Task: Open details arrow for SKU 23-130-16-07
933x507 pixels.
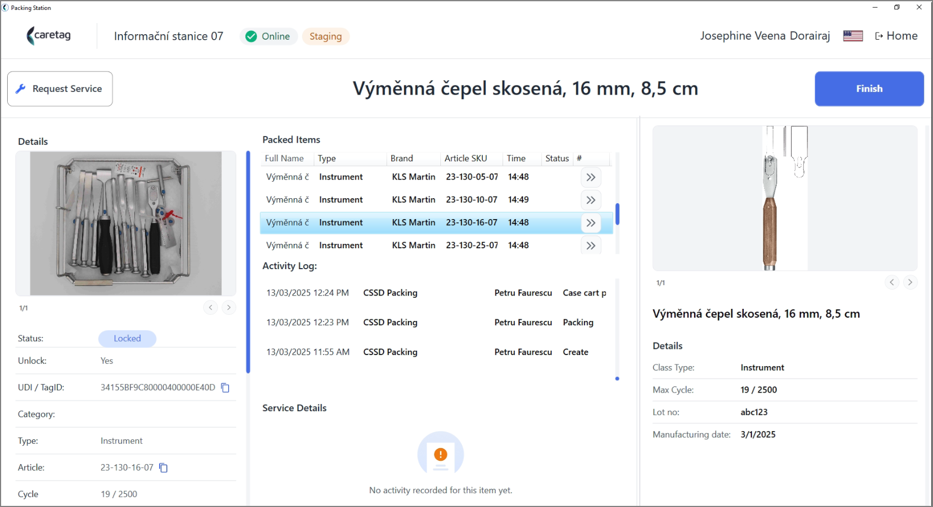Action: (x=591, y=223)
